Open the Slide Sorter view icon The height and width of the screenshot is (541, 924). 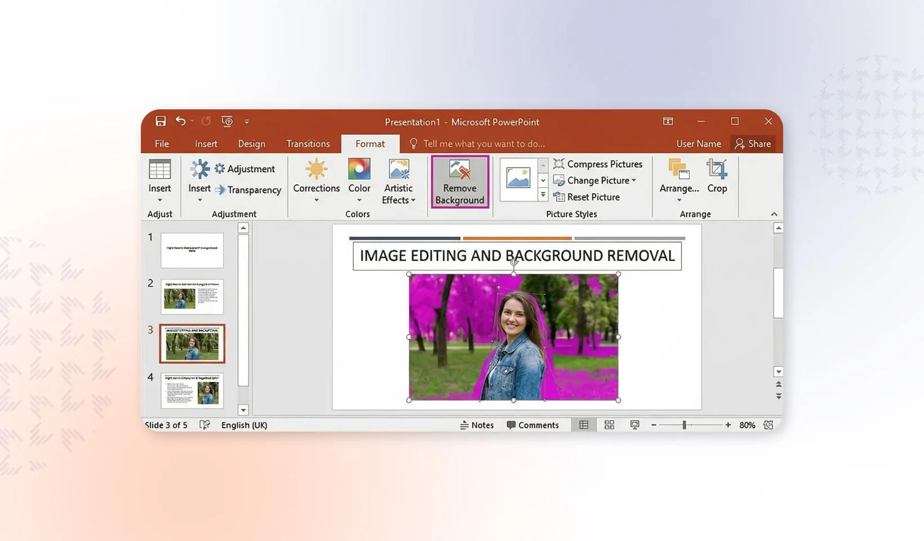pyautogui.click(x=609, y=425)
